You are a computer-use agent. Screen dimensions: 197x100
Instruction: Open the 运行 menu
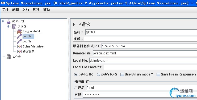coord(26,9)
